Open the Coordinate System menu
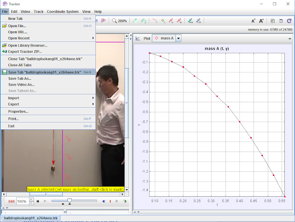This screenshot has height=222, width=295. pos(63,12)
